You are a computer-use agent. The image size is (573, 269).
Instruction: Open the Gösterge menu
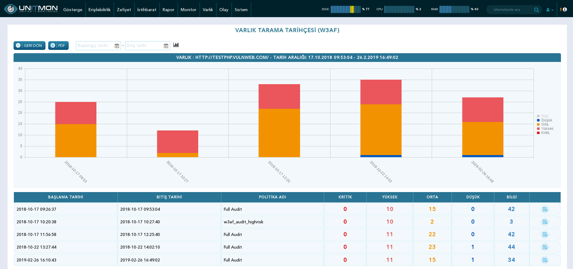click(x=73, y=10)
